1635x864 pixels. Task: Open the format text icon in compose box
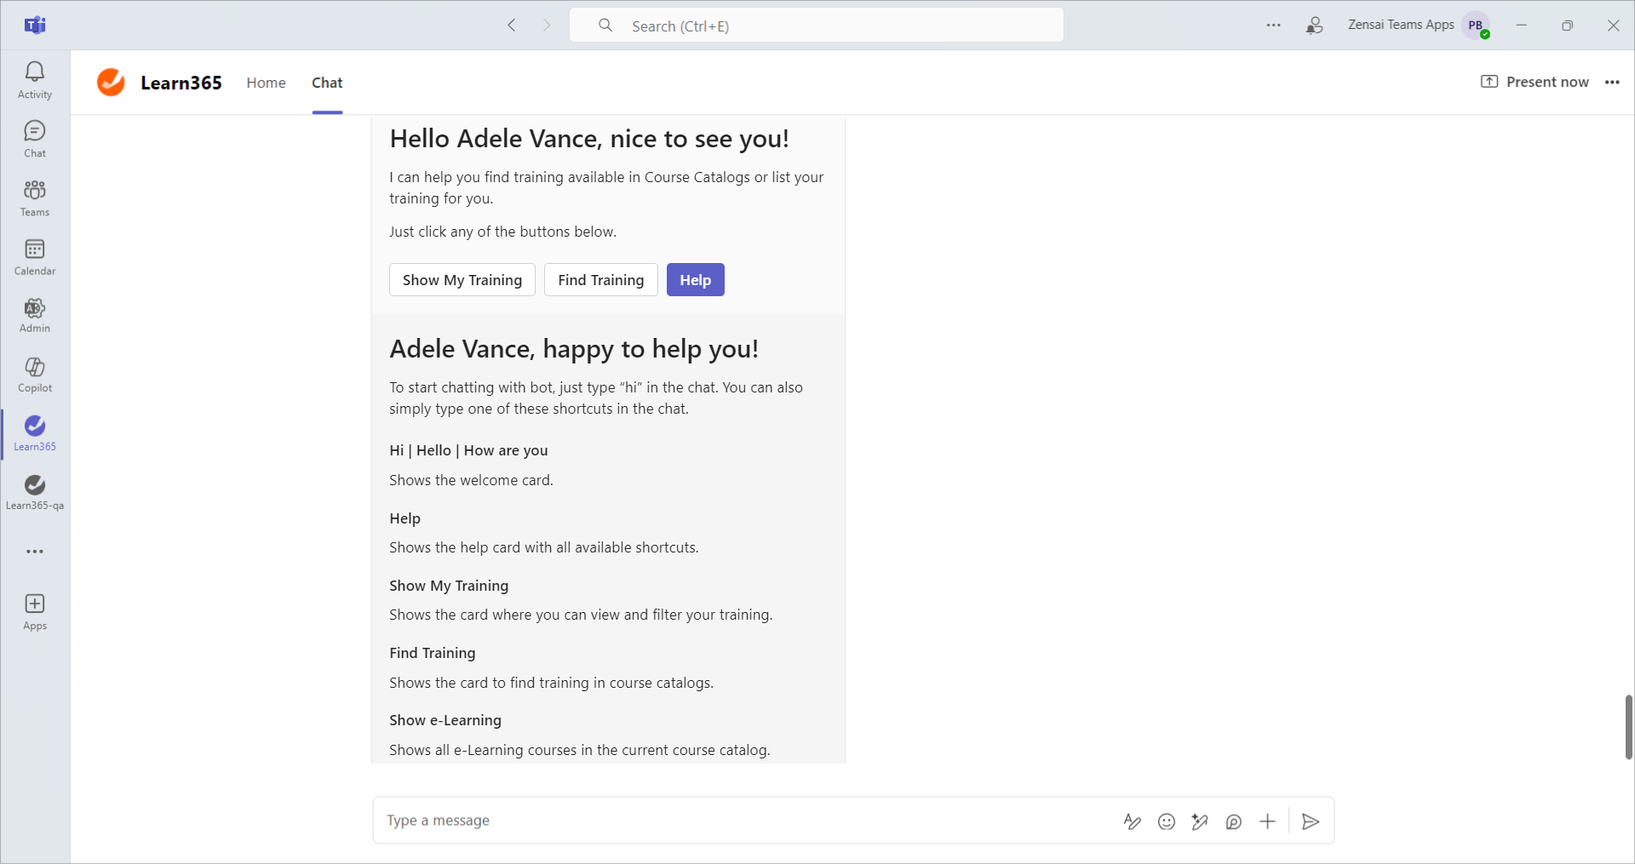coord(1132,821)
